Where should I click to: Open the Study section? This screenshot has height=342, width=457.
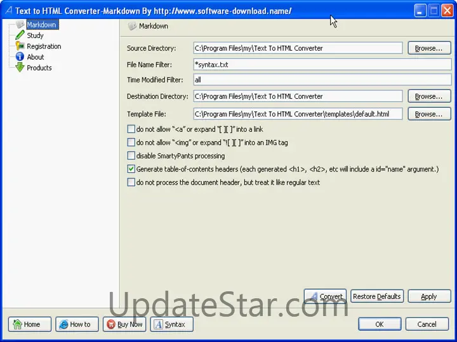35,35
